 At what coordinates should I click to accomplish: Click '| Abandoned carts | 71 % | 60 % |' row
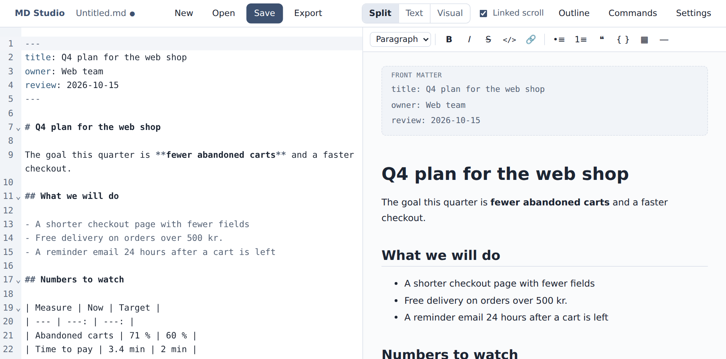tap(192, 335)
